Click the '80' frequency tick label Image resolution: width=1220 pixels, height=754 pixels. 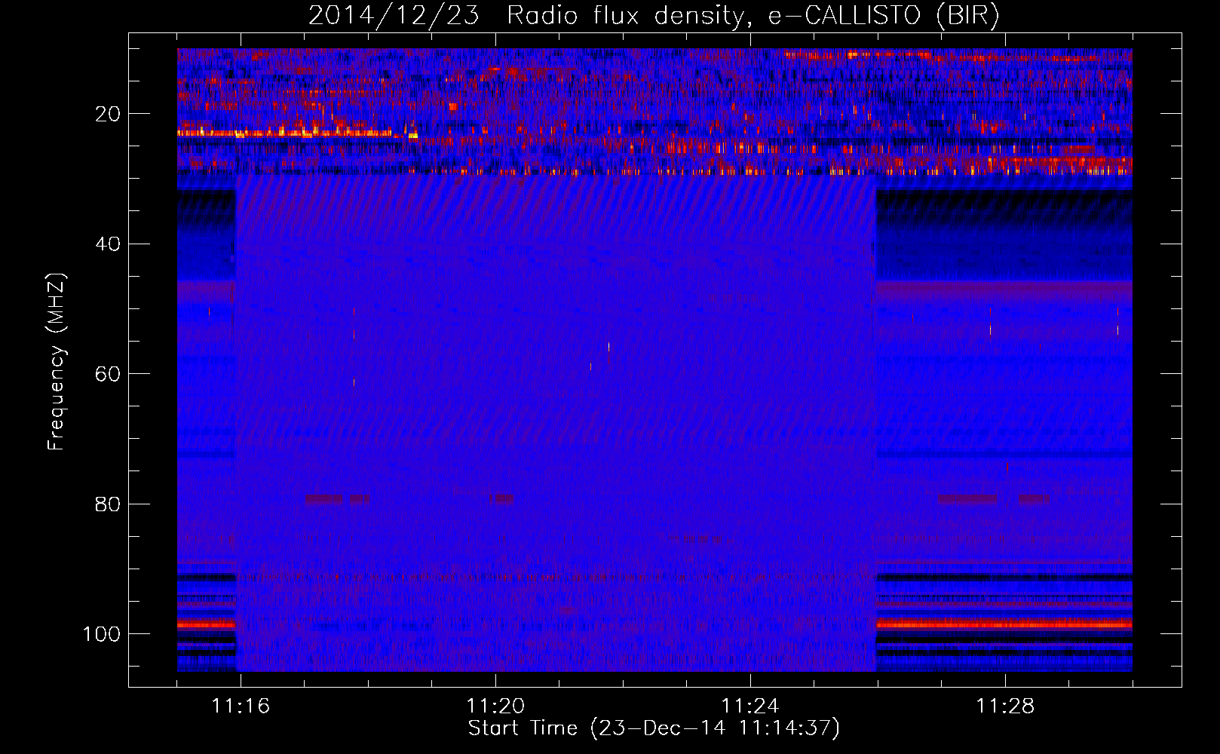[108, 504]
